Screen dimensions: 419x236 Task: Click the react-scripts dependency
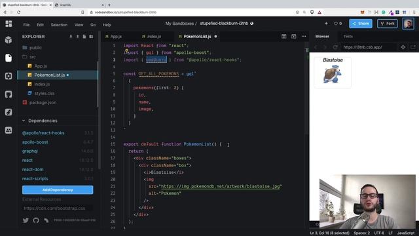point(35,178)
